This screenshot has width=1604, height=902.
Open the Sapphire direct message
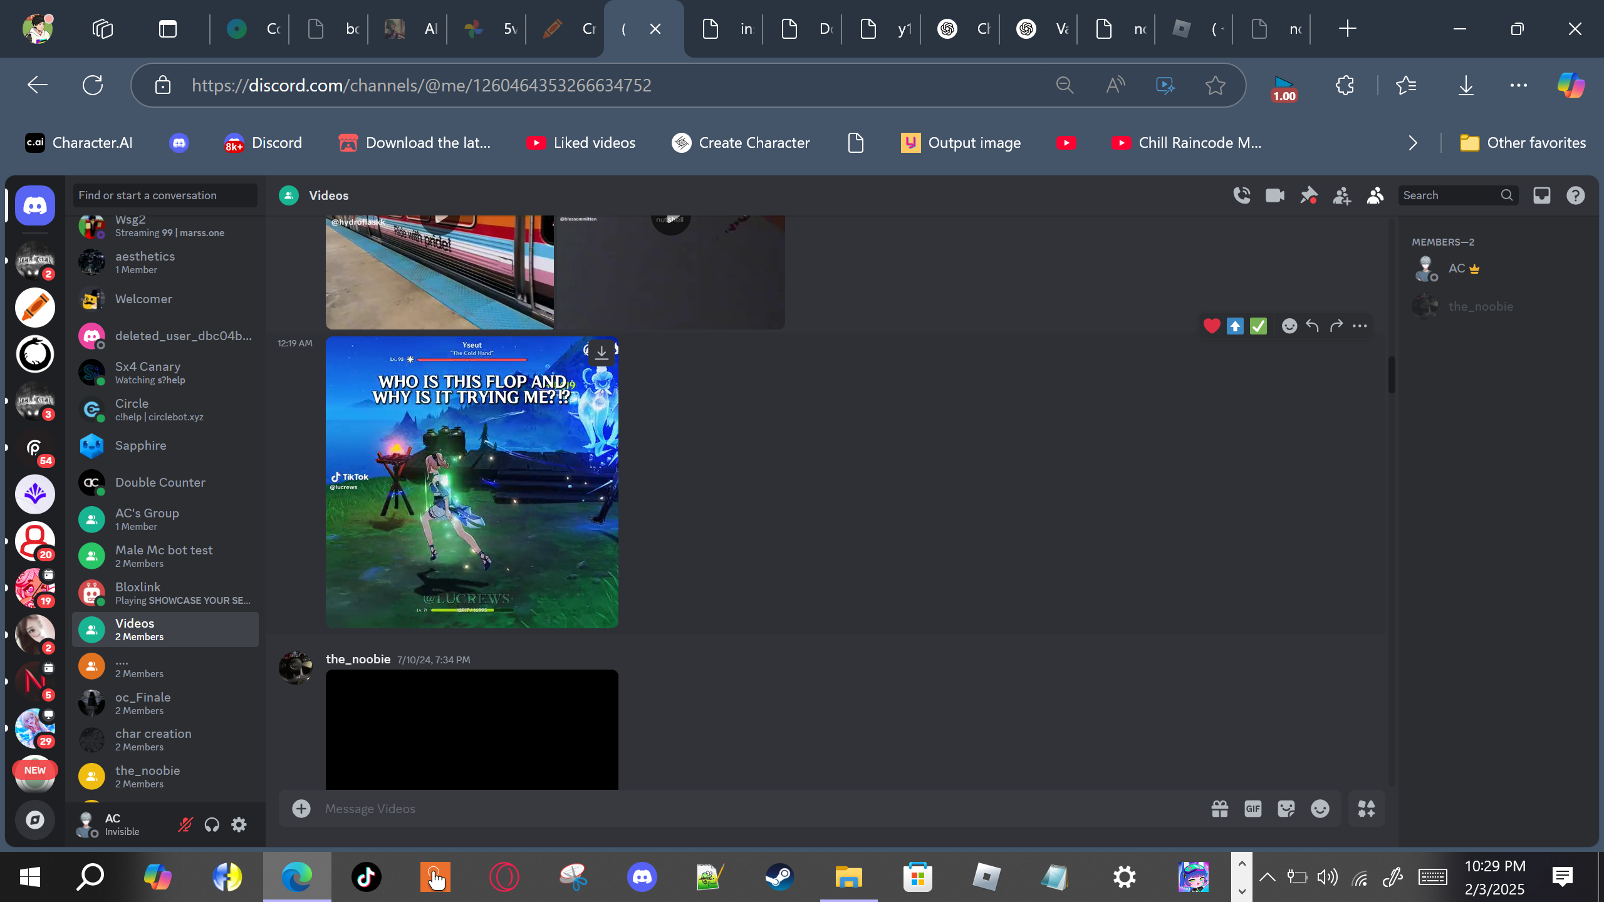click(x=165, y=446)
